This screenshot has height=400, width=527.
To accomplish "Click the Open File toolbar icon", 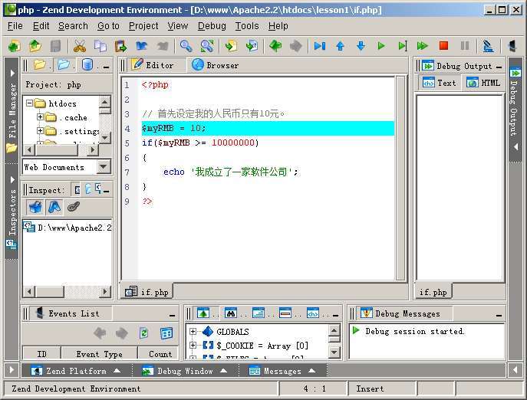I will (x=35, y=46).
